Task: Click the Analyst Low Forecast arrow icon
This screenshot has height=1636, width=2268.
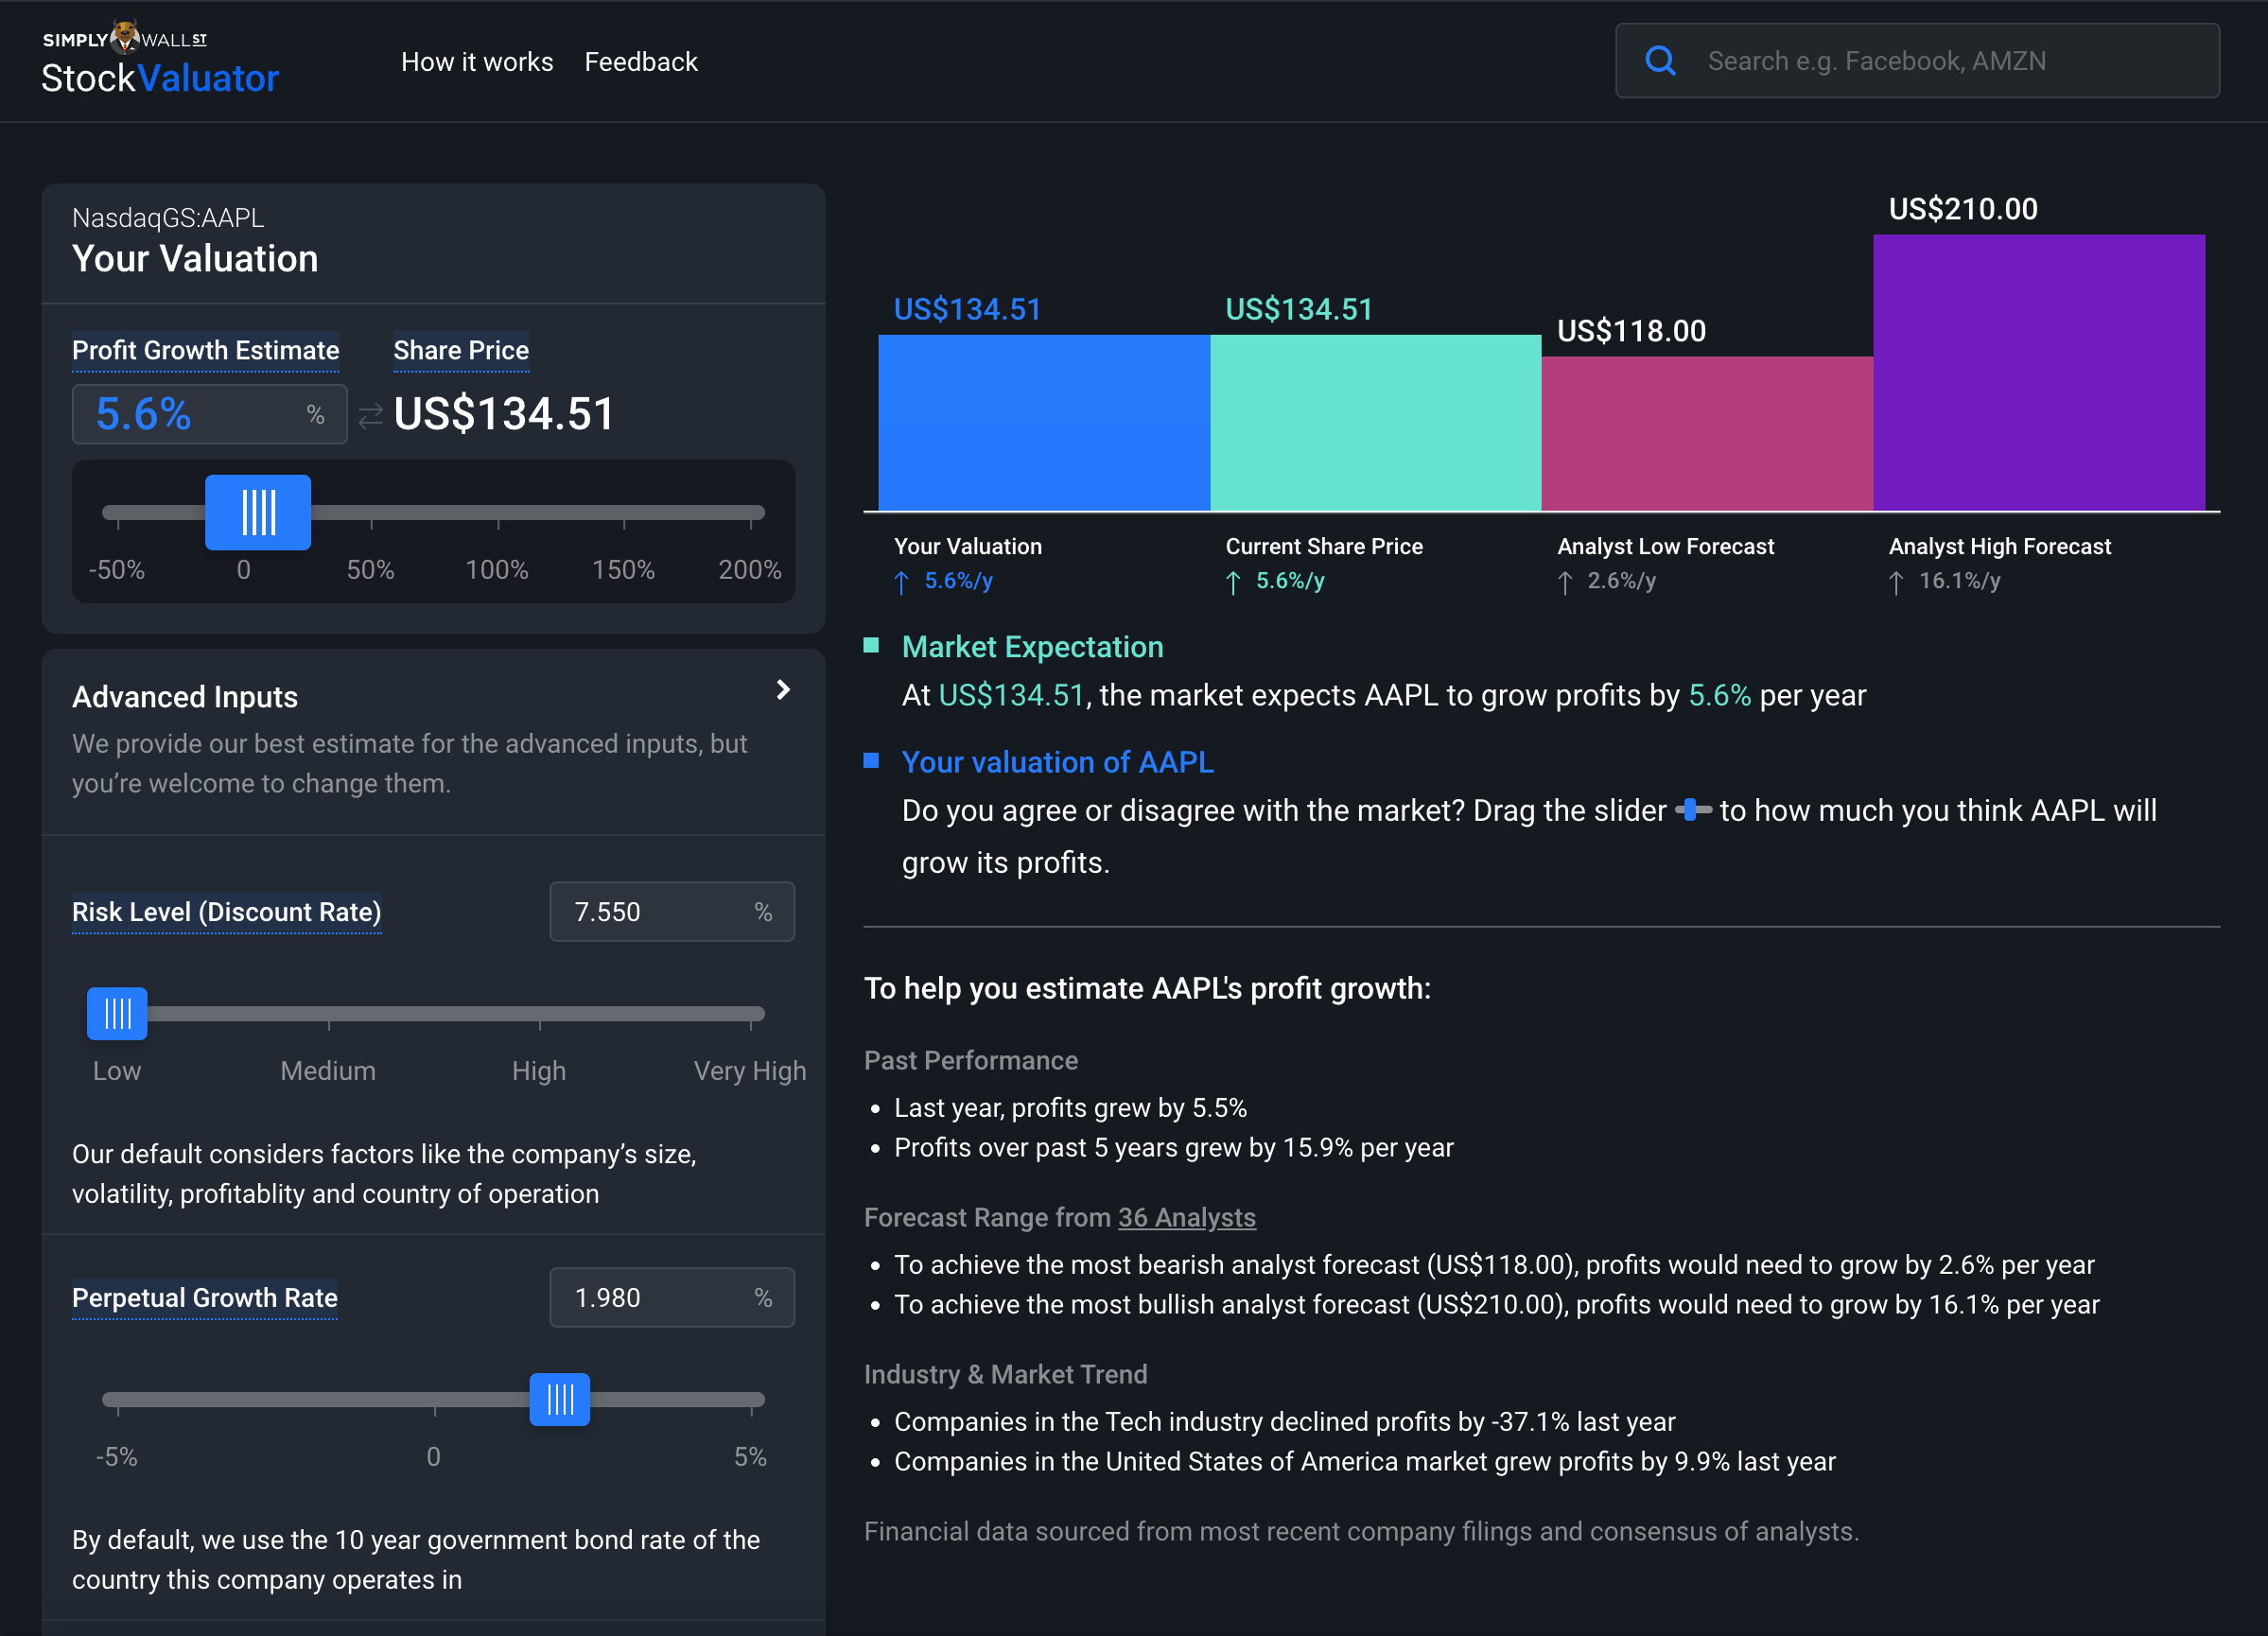Action: [1565, 582]
